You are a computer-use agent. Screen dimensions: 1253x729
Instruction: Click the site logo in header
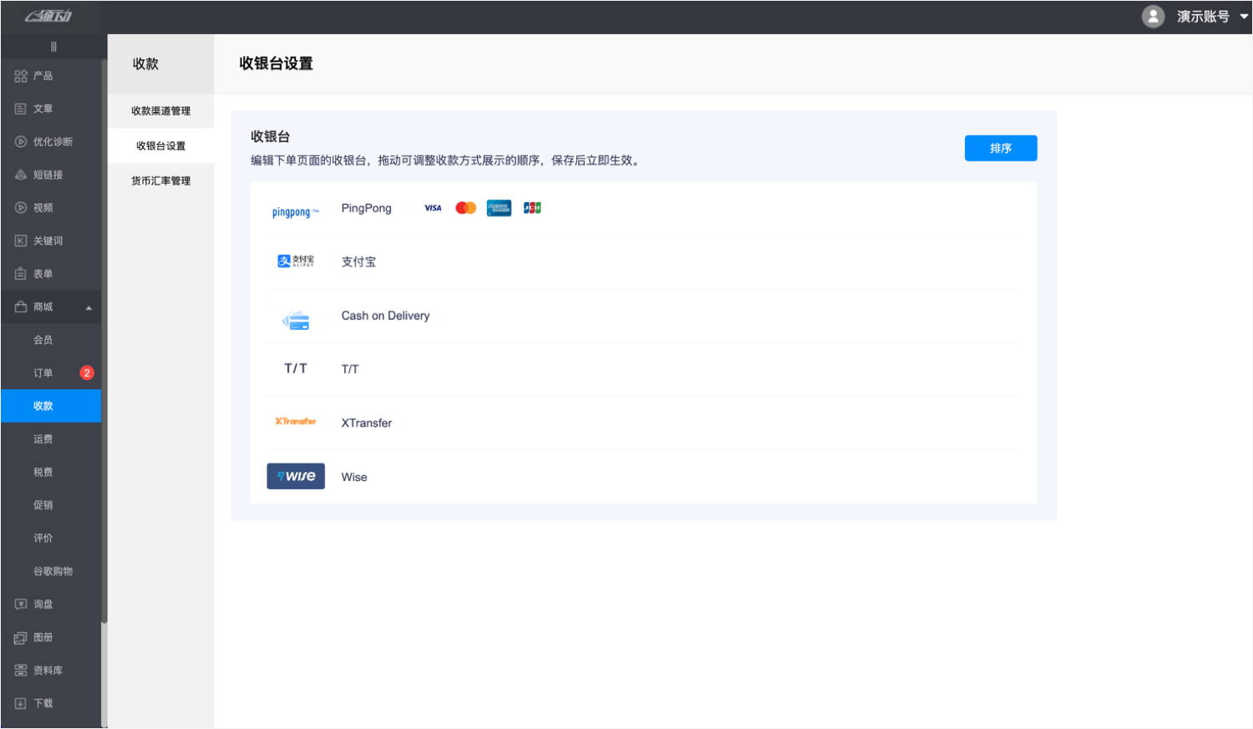pyautogui.click(x=48, y=17)
